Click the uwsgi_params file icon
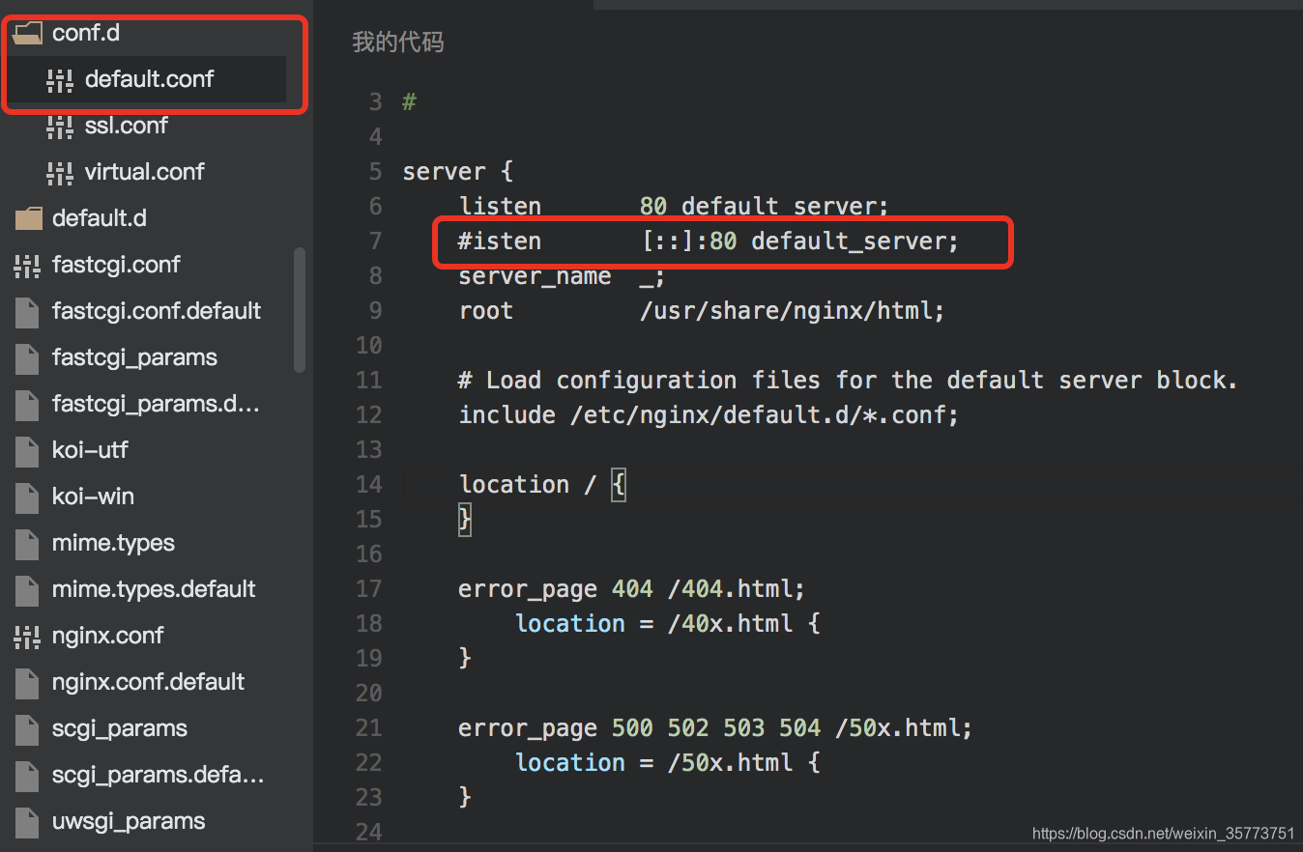The width and height of the screenshot is (1303, 852). [x=27, y=821]
